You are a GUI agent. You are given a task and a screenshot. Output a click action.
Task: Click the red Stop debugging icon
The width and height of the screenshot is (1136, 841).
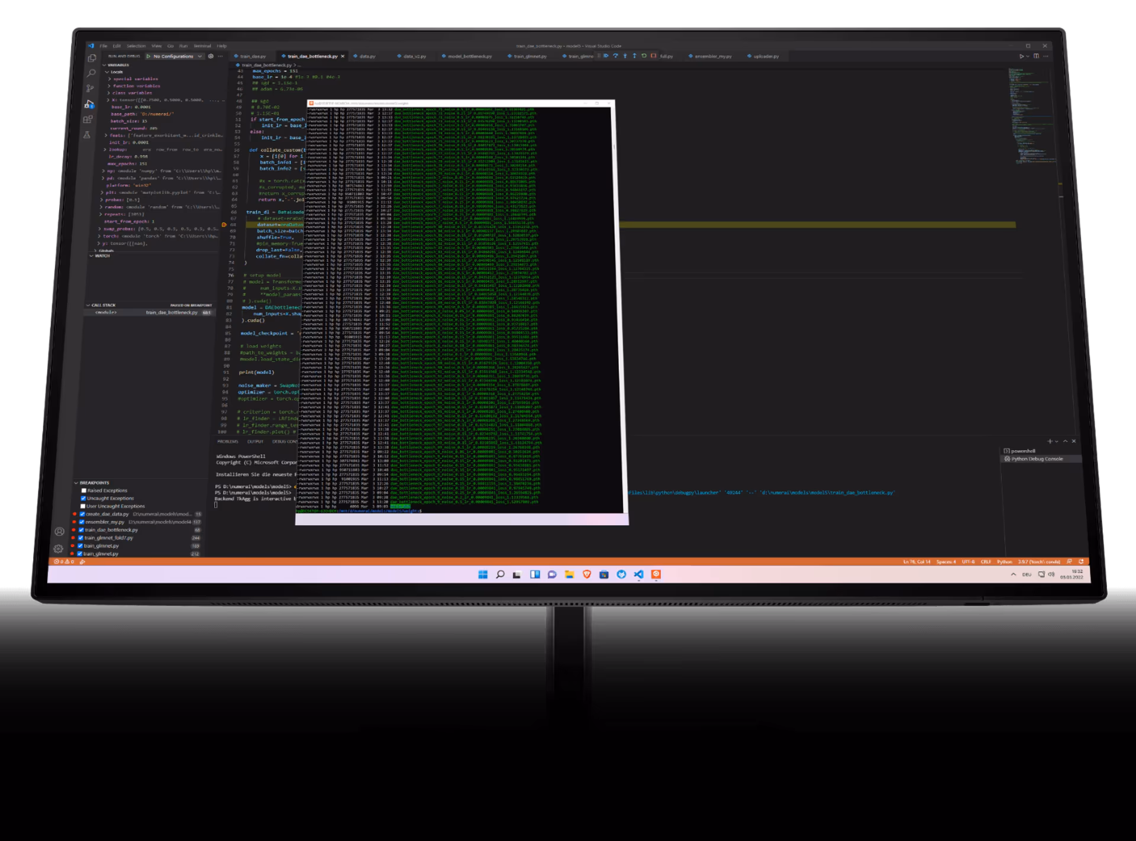click(653, 56)
